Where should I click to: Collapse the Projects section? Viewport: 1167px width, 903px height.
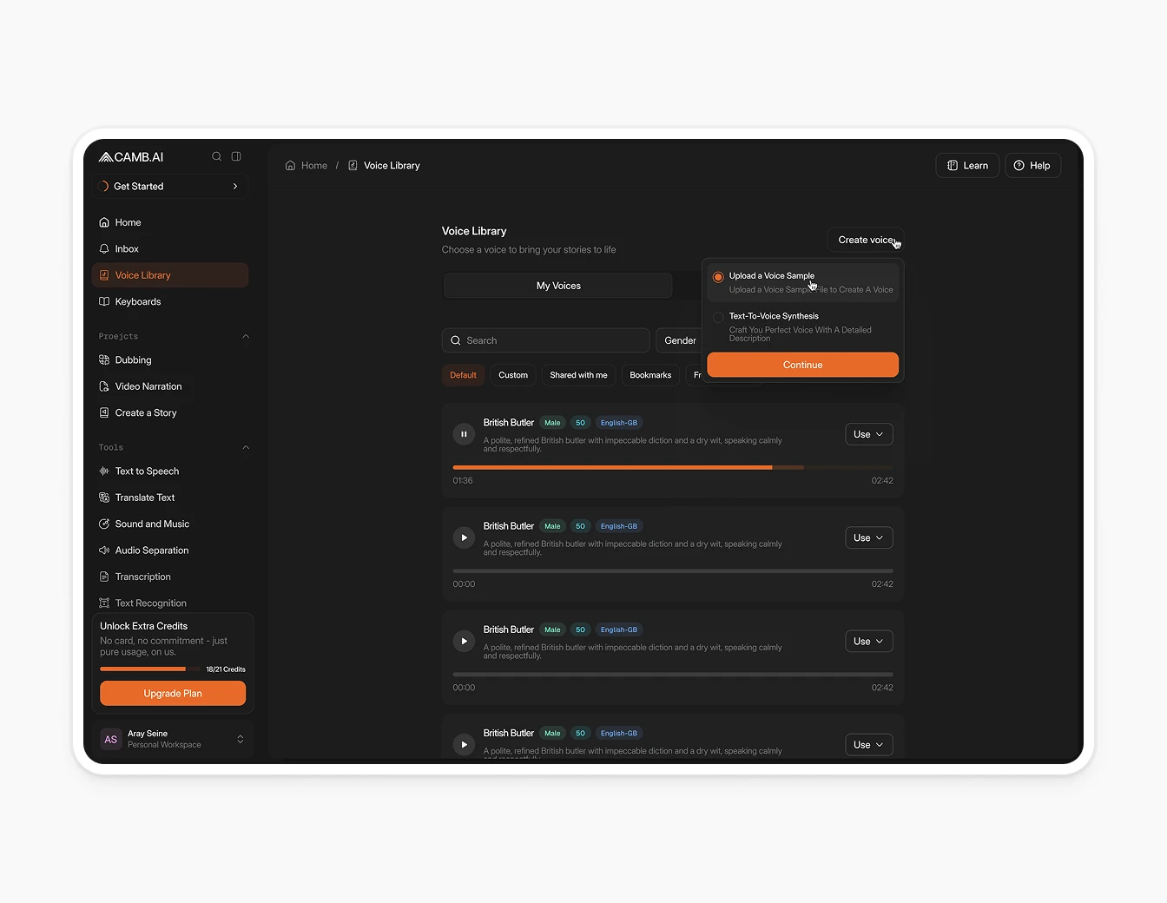246,336
